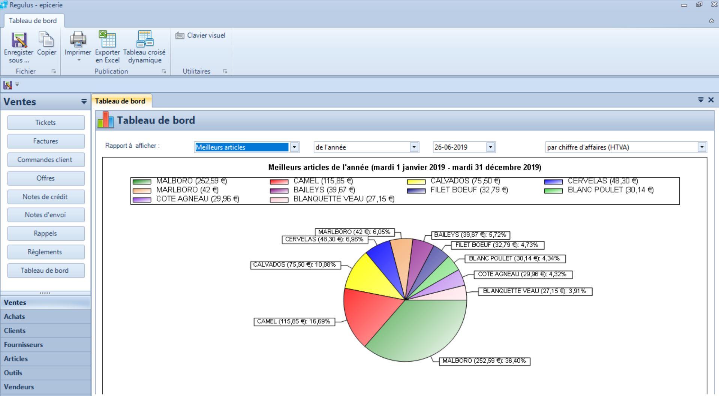Open Notes de crédit
This screenshot has width=719, height=396.
[46, 196]
